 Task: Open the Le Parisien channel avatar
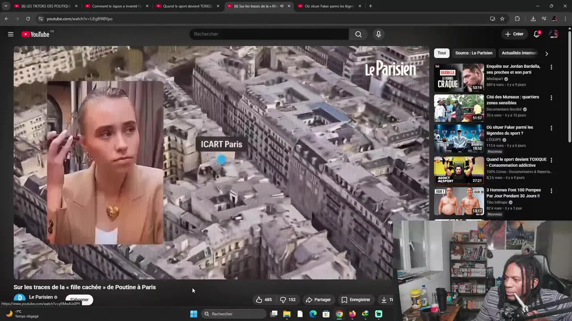point(19,299)
